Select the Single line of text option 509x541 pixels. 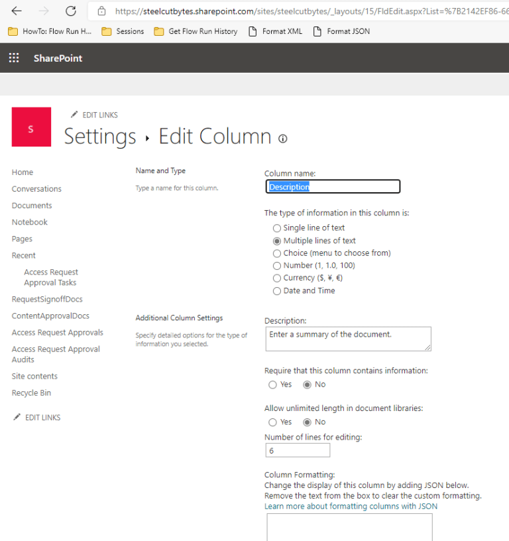pyautogui.click(x=276, y=229)
